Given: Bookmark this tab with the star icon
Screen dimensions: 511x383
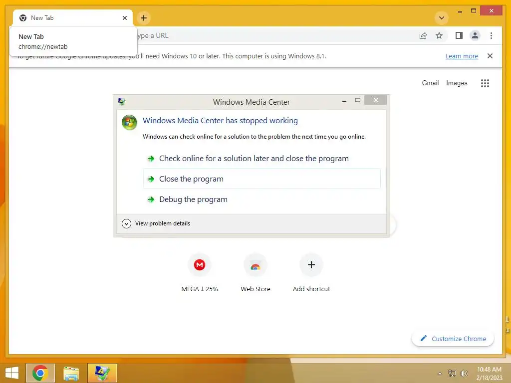Looking at the screenshot, I should point(439,35).
